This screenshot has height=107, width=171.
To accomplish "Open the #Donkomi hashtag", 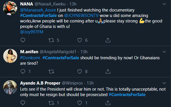I will click(30, 58).
